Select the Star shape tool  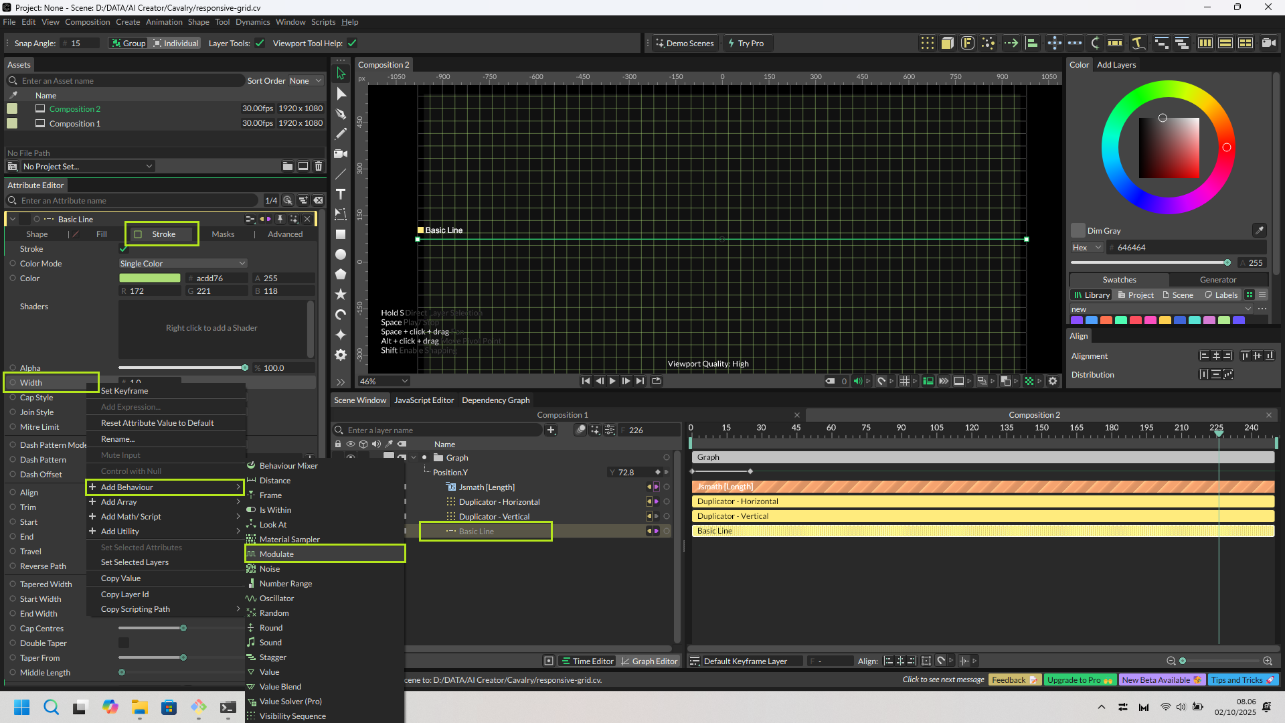tap(341, 295)
